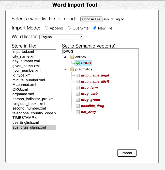Pick religious_books.xml in the file list
The height and width of the screenshot is (170, 165).
29,104
